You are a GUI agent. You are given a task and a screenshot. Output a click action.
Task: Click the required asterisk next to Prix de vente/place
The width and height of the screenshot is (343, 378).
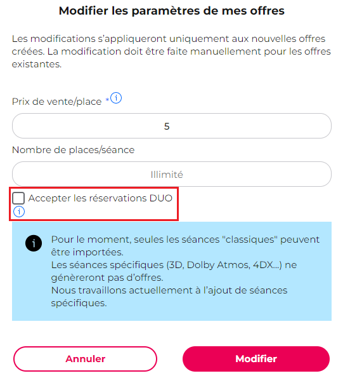tap(107, 100)
